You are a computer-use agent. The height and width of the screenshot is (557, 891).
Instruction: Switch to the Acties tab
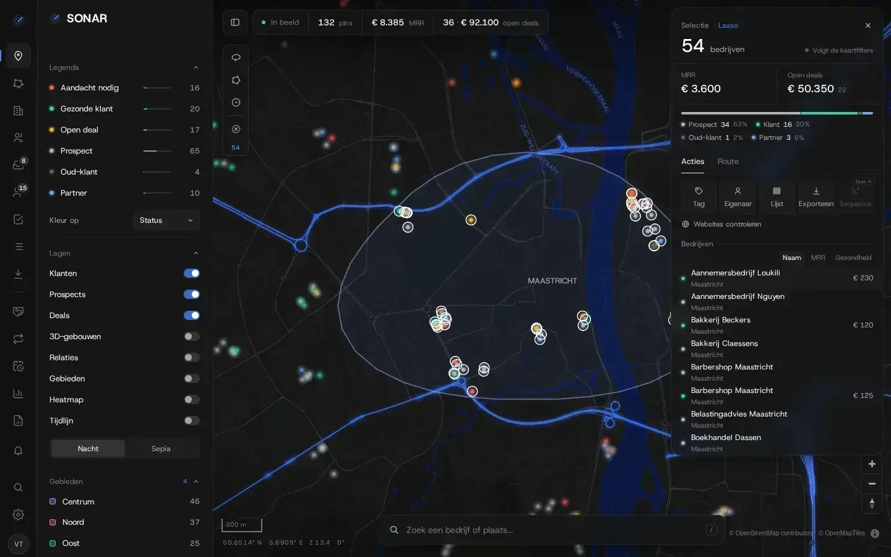[x=692, y=162]
